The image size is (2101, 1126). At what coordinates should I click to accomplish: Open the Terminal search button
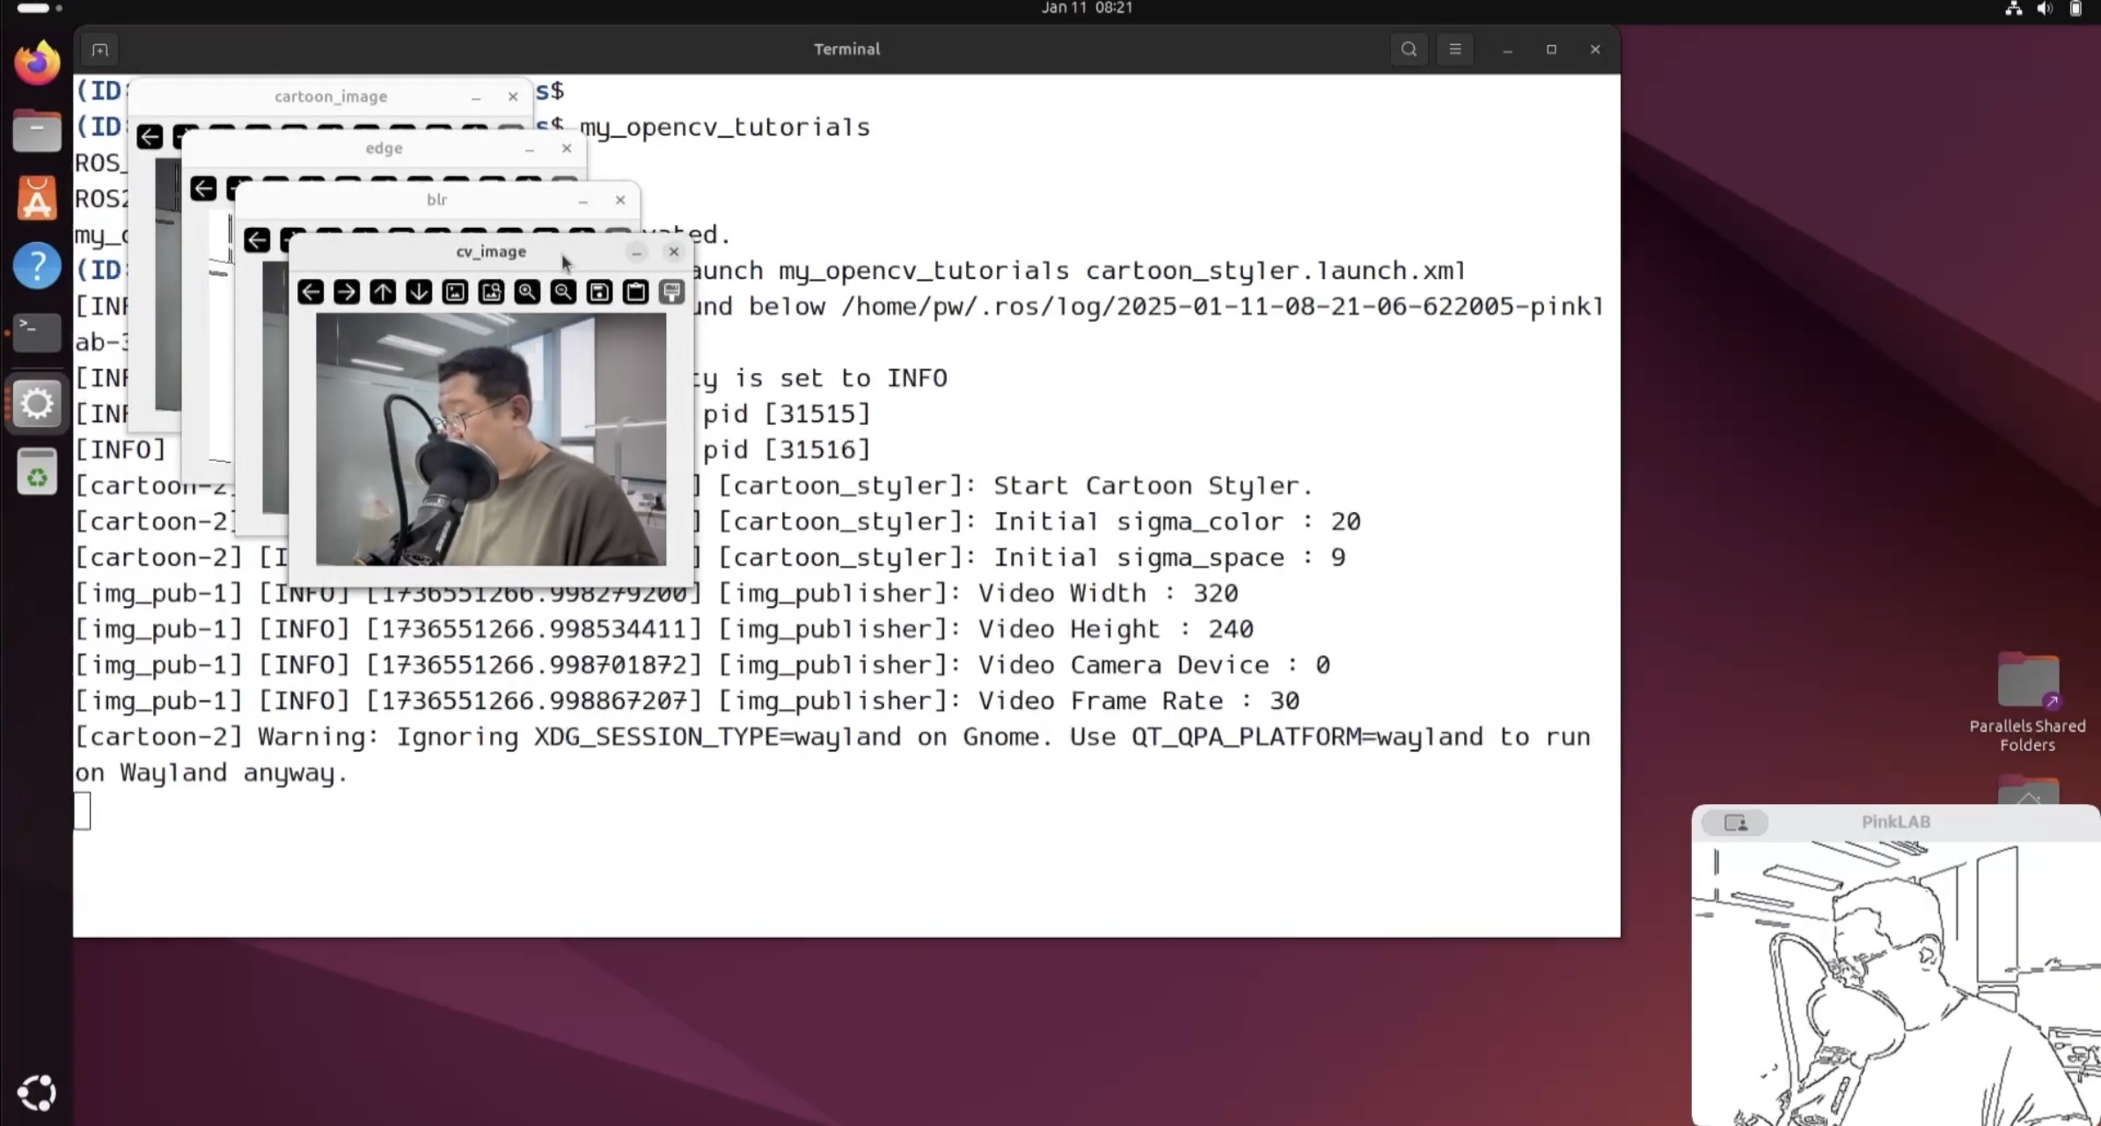click(1409, 49)
